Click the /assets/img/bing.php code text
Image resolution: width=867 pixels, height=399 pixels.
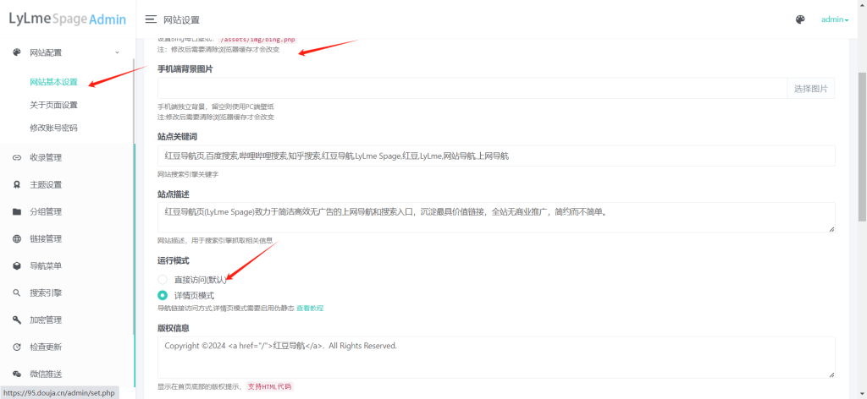257,40
